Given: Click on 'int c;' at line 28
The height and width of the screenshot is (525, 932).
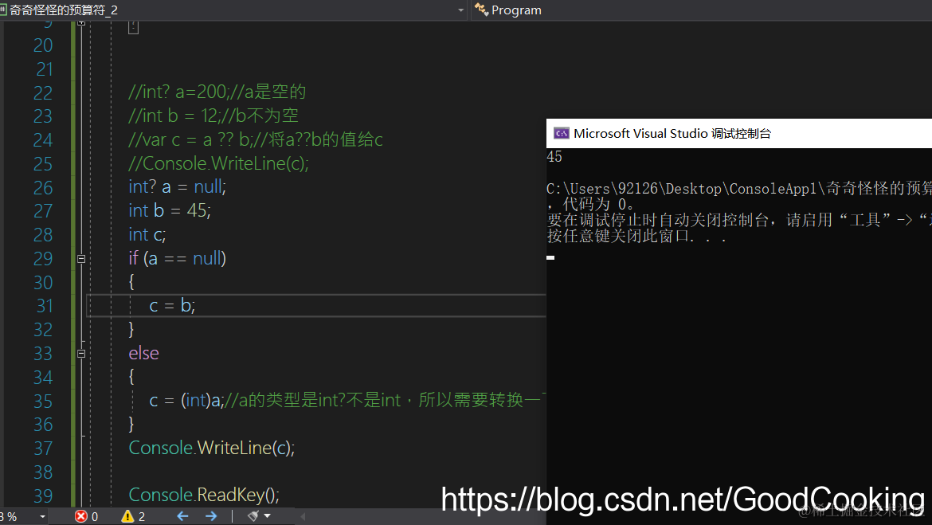Looking at the screenshot, I should pos(147,234).
